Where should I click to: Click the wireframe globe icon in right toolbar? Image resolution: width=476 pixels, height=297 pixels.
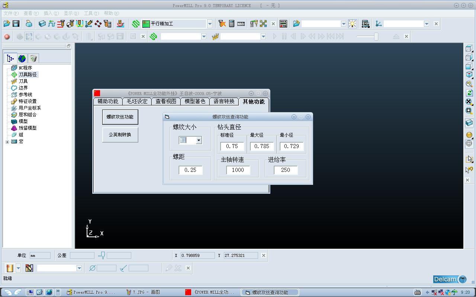[x=469, y=143]
